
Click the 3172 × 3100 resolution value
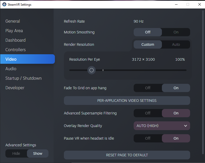point(143,59)
